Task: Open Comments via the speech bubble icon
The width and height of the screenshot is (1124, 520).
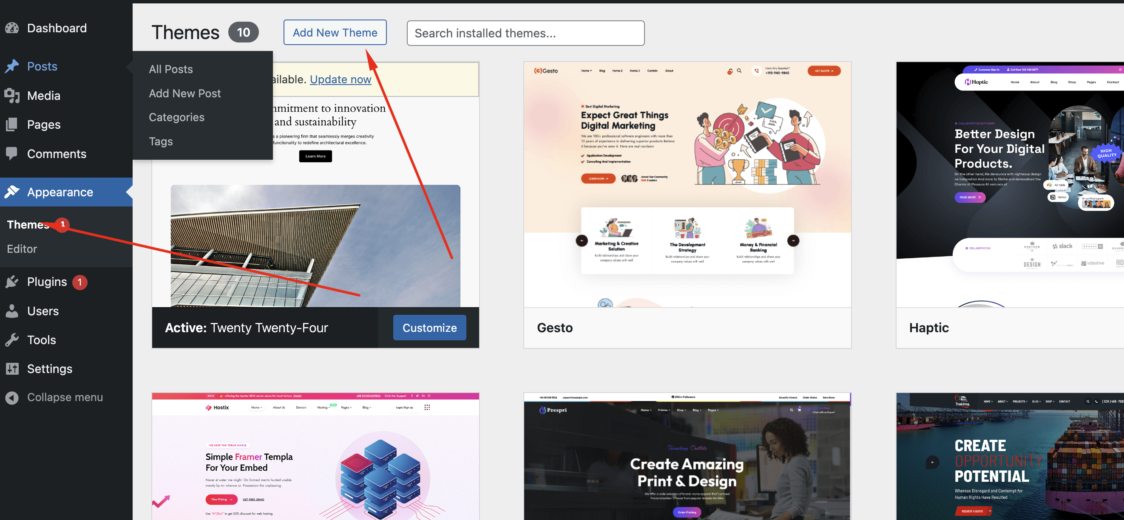Action: pyautogui.click(x=13, y=153)
